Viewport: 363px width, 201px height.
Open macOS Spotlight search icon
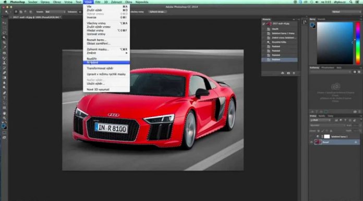coord(351,2)
